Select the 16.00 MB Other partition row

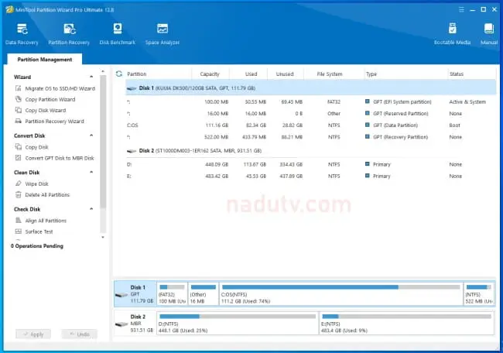(310, 114)
